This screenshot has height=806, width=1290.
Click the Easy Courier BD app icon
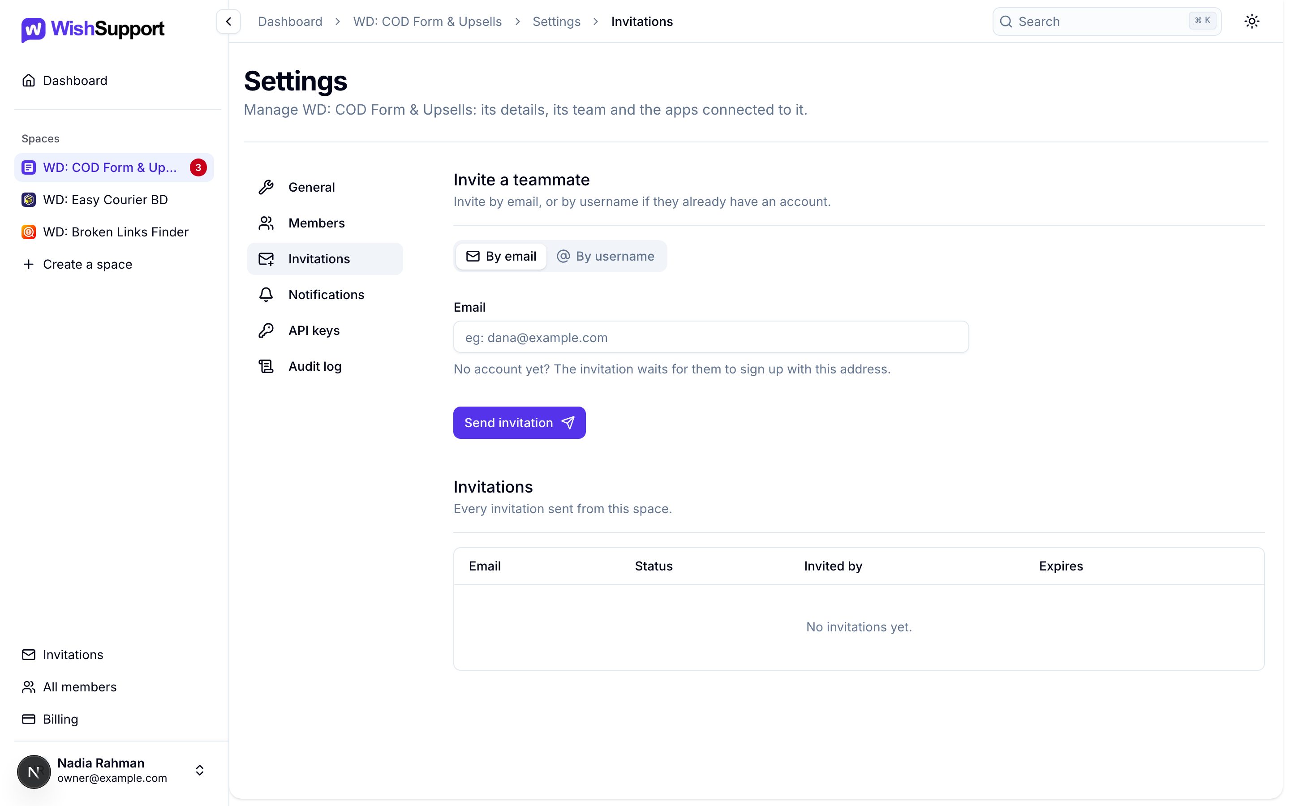pyautogui.click(x=29, y=200)
